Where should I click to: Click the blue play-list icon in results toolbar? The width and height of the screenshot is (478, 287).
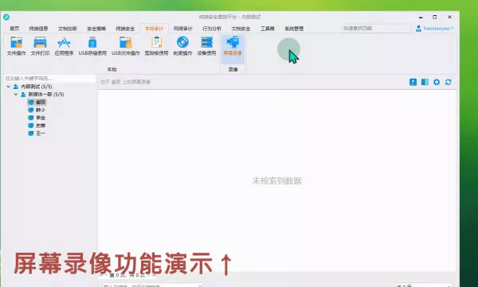[413, 82]
